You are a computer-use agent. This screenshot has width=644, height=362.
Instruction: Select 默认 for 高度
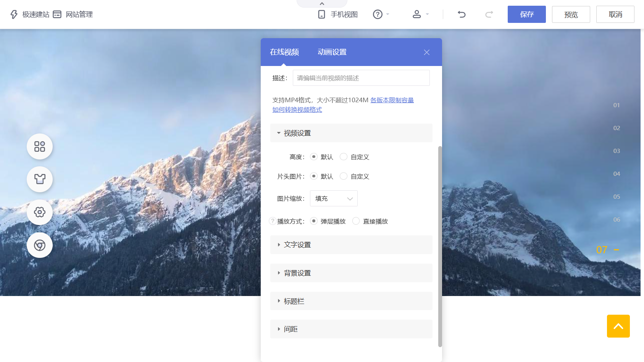[x=314, y=157]
